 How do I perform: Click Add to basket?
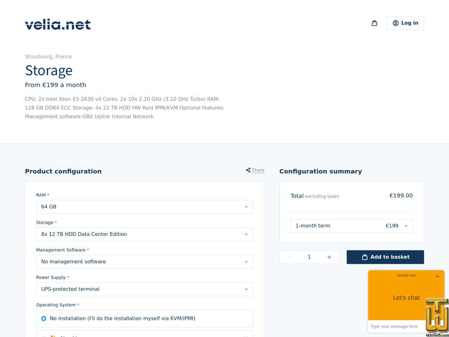385,257
